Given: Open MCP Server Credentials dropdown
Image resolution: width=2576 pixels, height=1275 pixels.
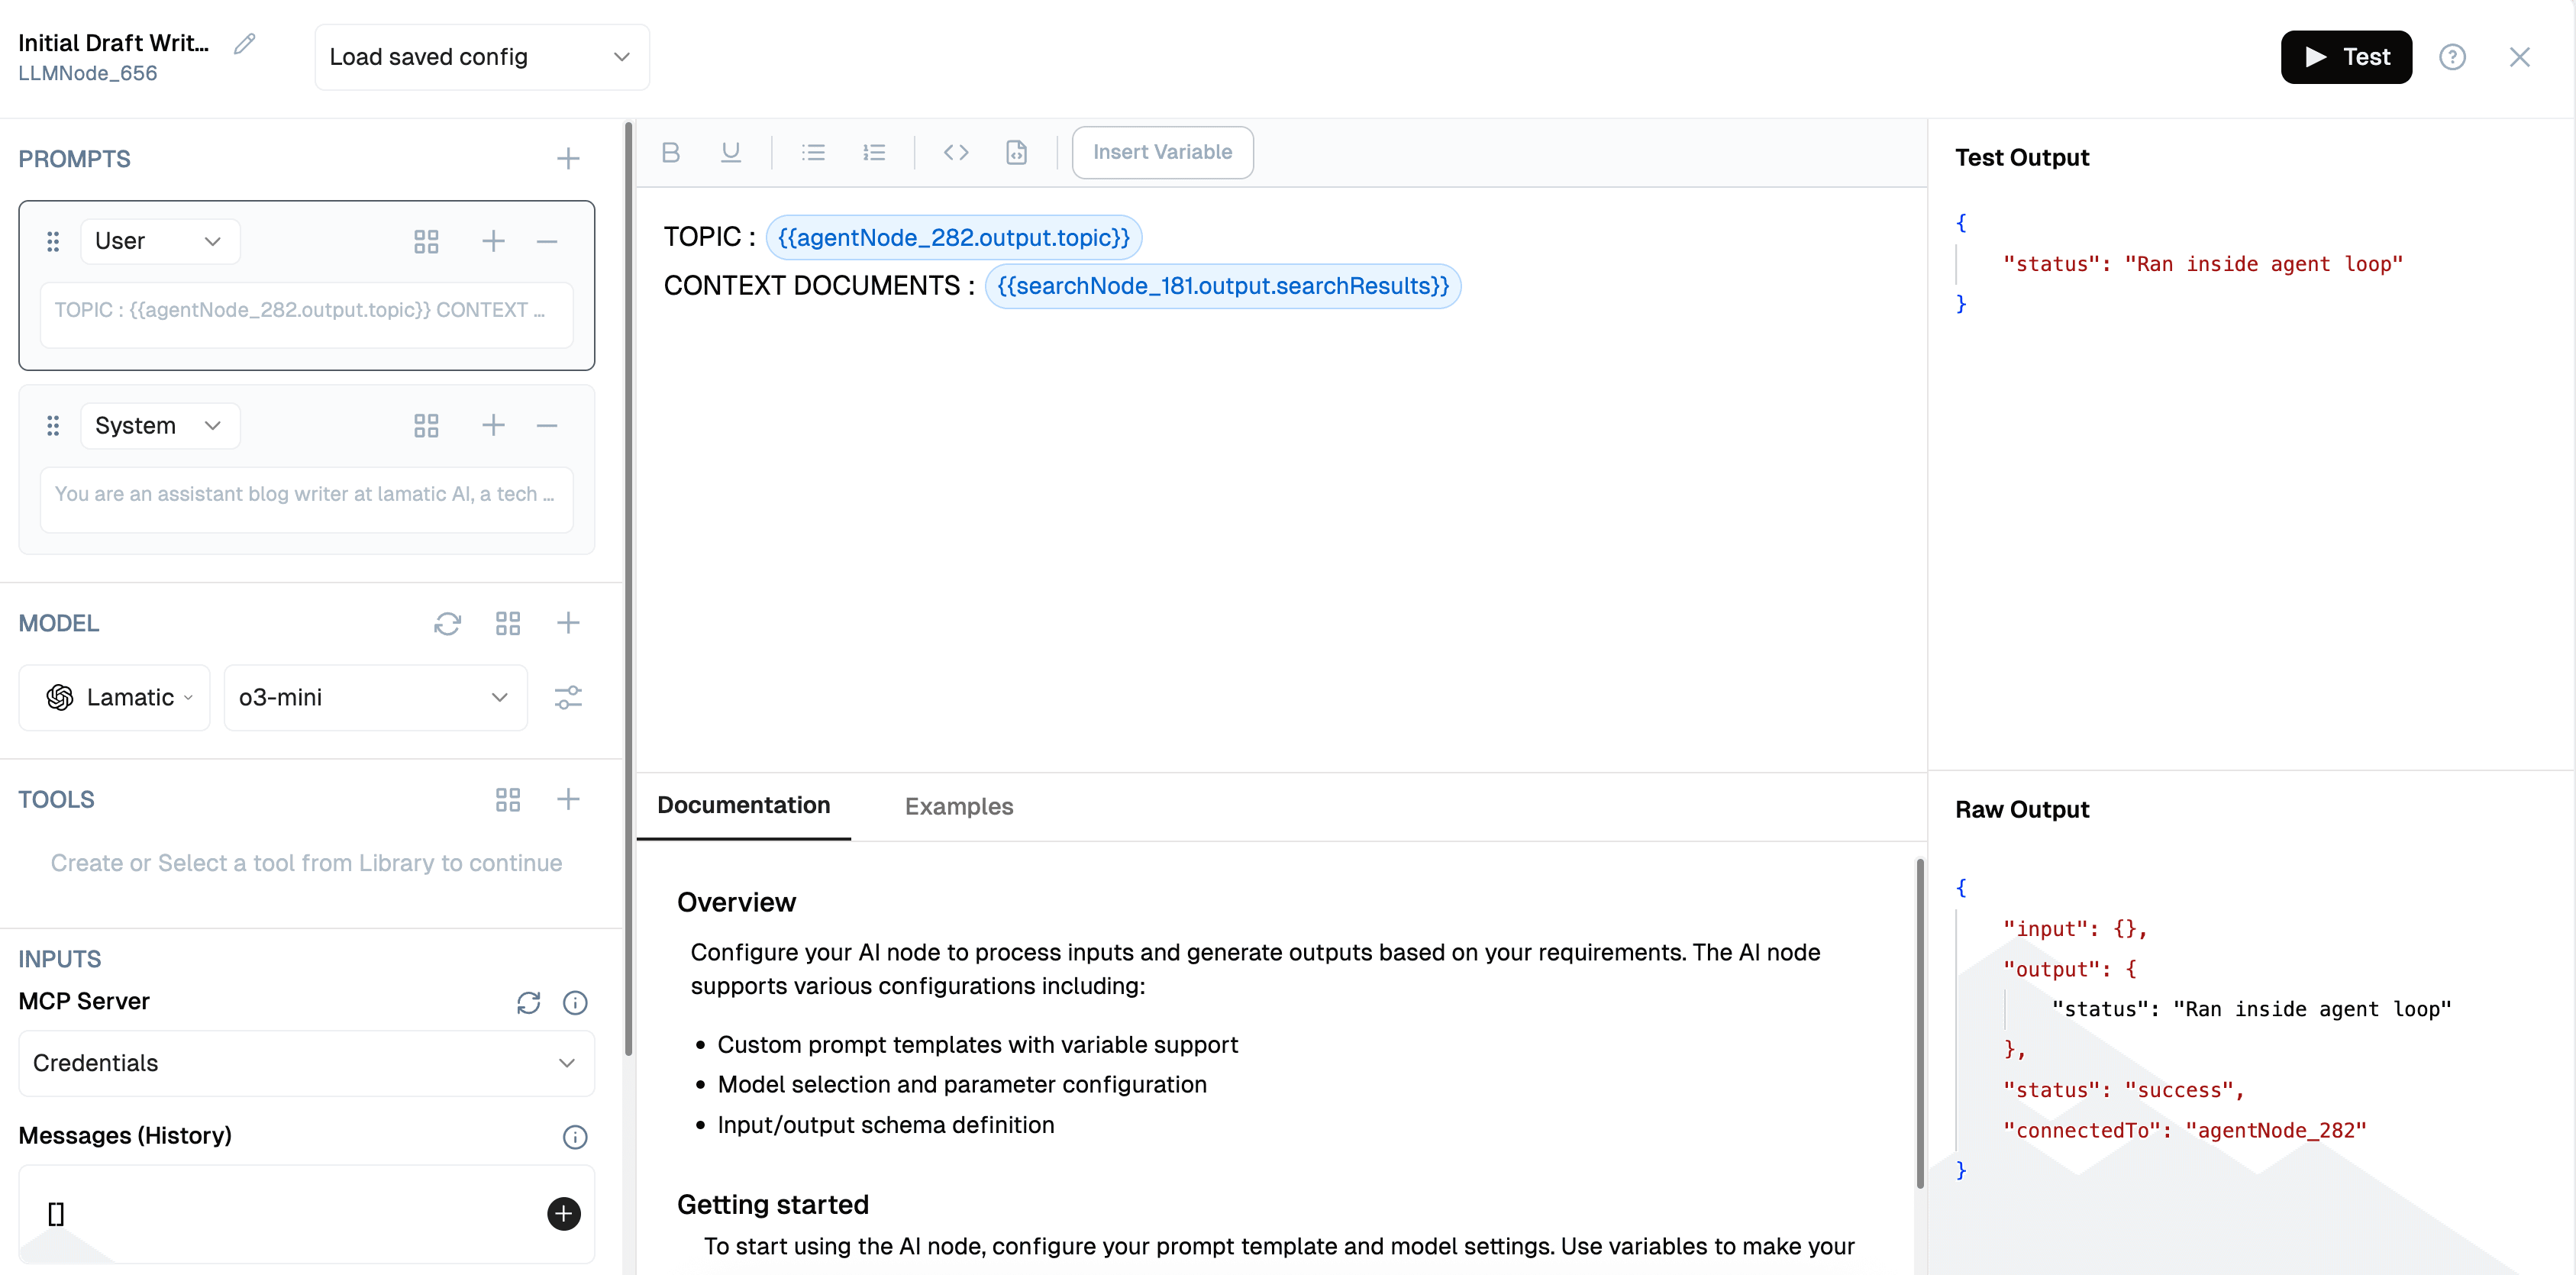Looking at the screenshot, I should click(x=306, y=1063).
